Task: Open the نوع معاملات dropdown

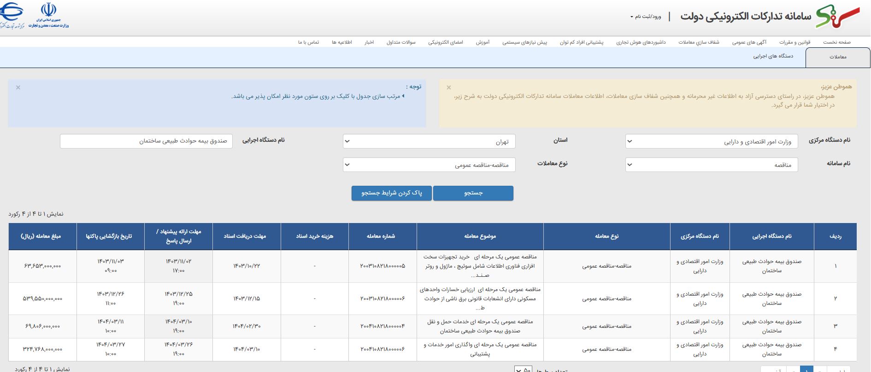Action: [x=429, y=165]
